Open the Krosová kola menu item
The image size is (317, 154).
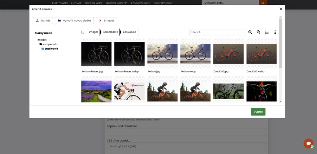point(140,3)
